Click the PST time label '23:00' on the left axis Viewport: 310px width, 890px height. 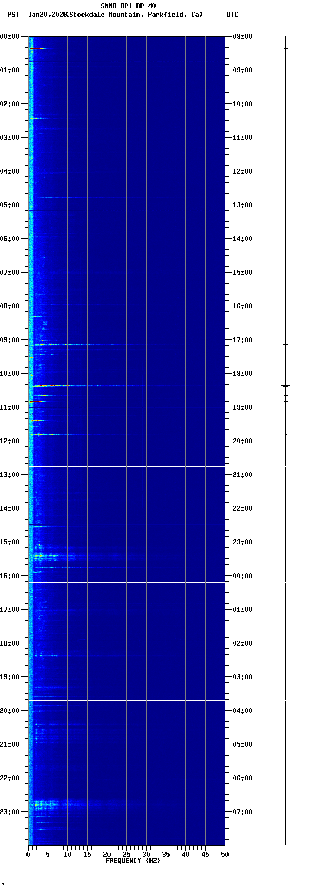(x=11, y=812)
